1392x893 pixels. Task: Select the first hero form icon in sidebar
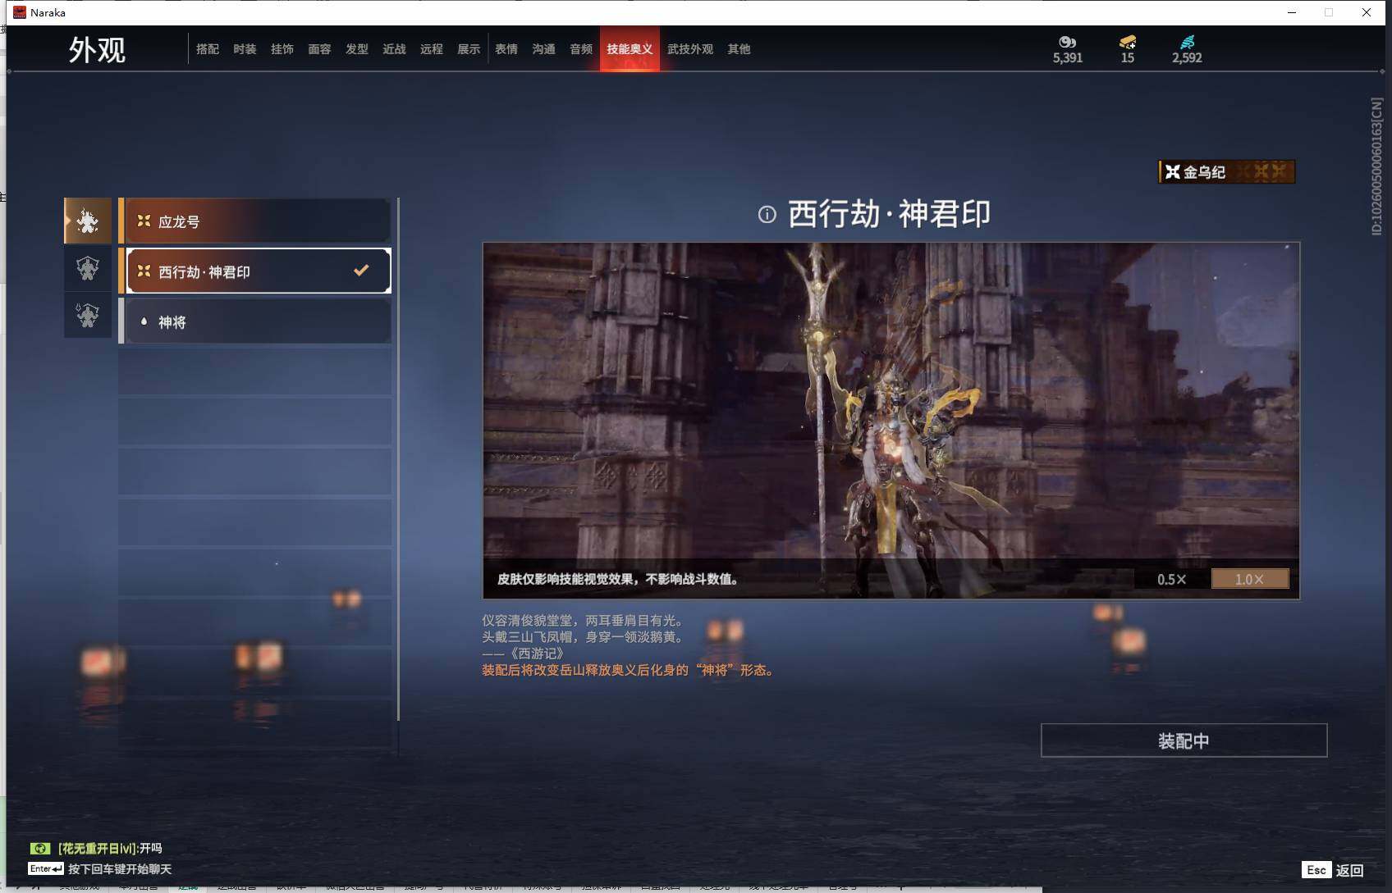tap(88, 221)
